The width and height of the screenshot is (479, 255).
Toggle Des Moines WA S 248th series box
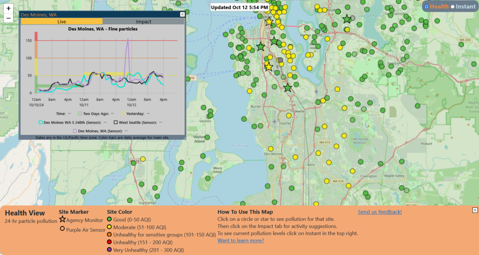coord(40,122)
